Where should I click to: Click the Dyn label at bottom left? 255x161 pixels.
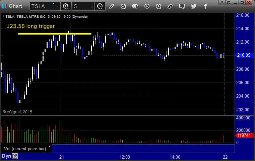point(6,156)
